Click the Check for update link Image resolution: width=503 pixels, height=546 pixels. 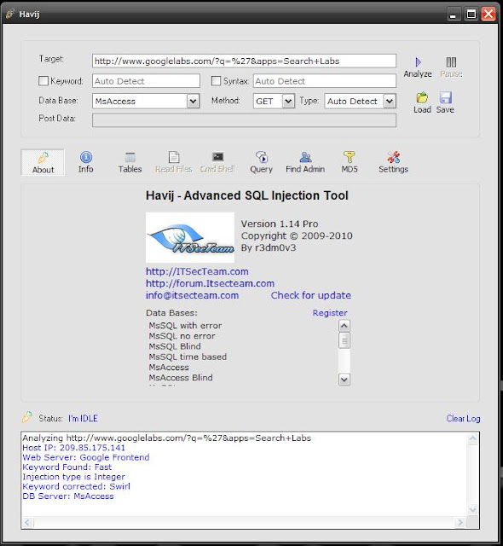[x=310, y=295]
